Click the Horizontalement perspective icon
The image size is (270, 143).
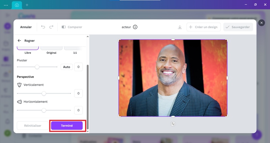[20, 102]
